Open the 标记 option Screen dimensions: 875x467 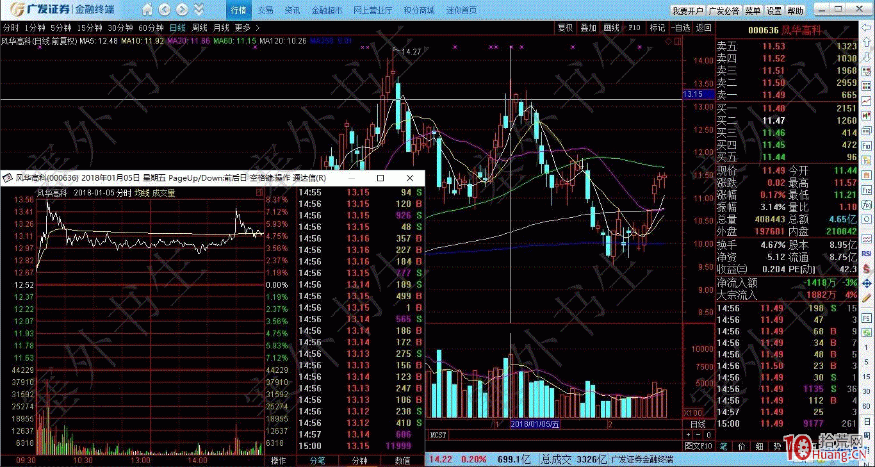[x=657, y=28]
